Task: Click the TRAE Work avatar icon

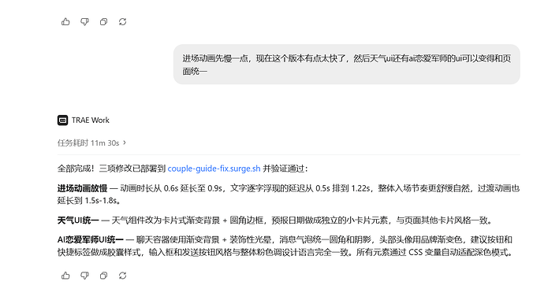Action: click(62, 120)
